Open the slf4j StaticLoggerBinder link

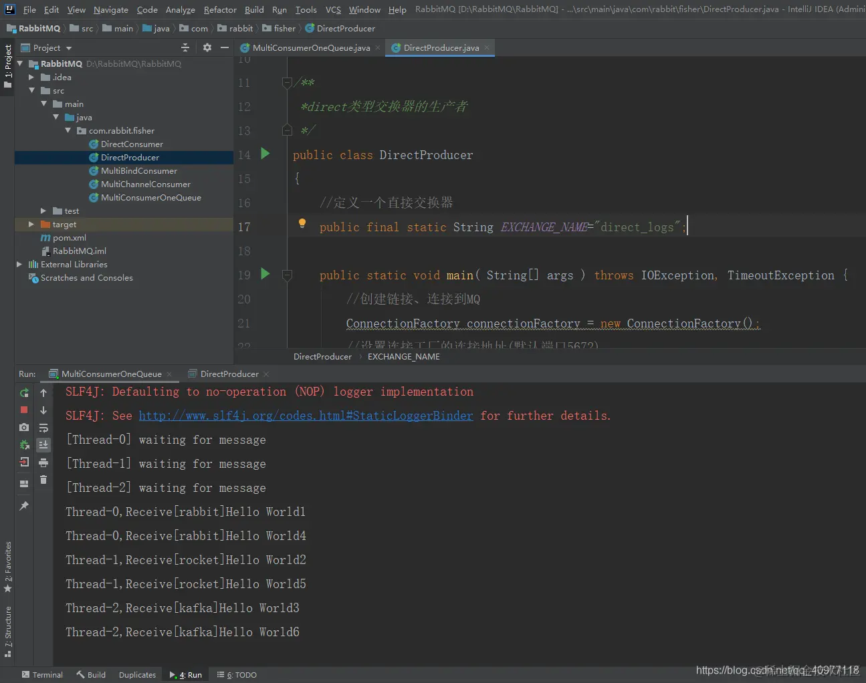[306, 416]
